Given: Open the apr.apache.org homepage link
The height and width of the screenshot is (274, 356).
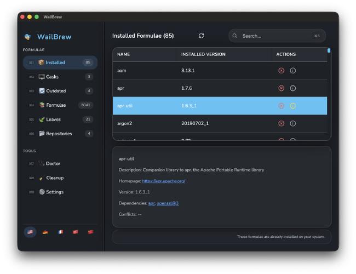Looking at the screenshot, I should pyautogui.click(x=164, y=181).
